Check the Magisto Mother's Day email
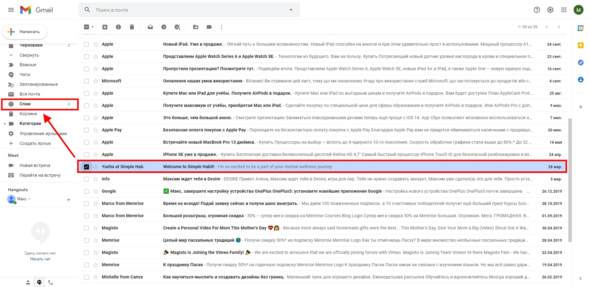 [87, 228]
